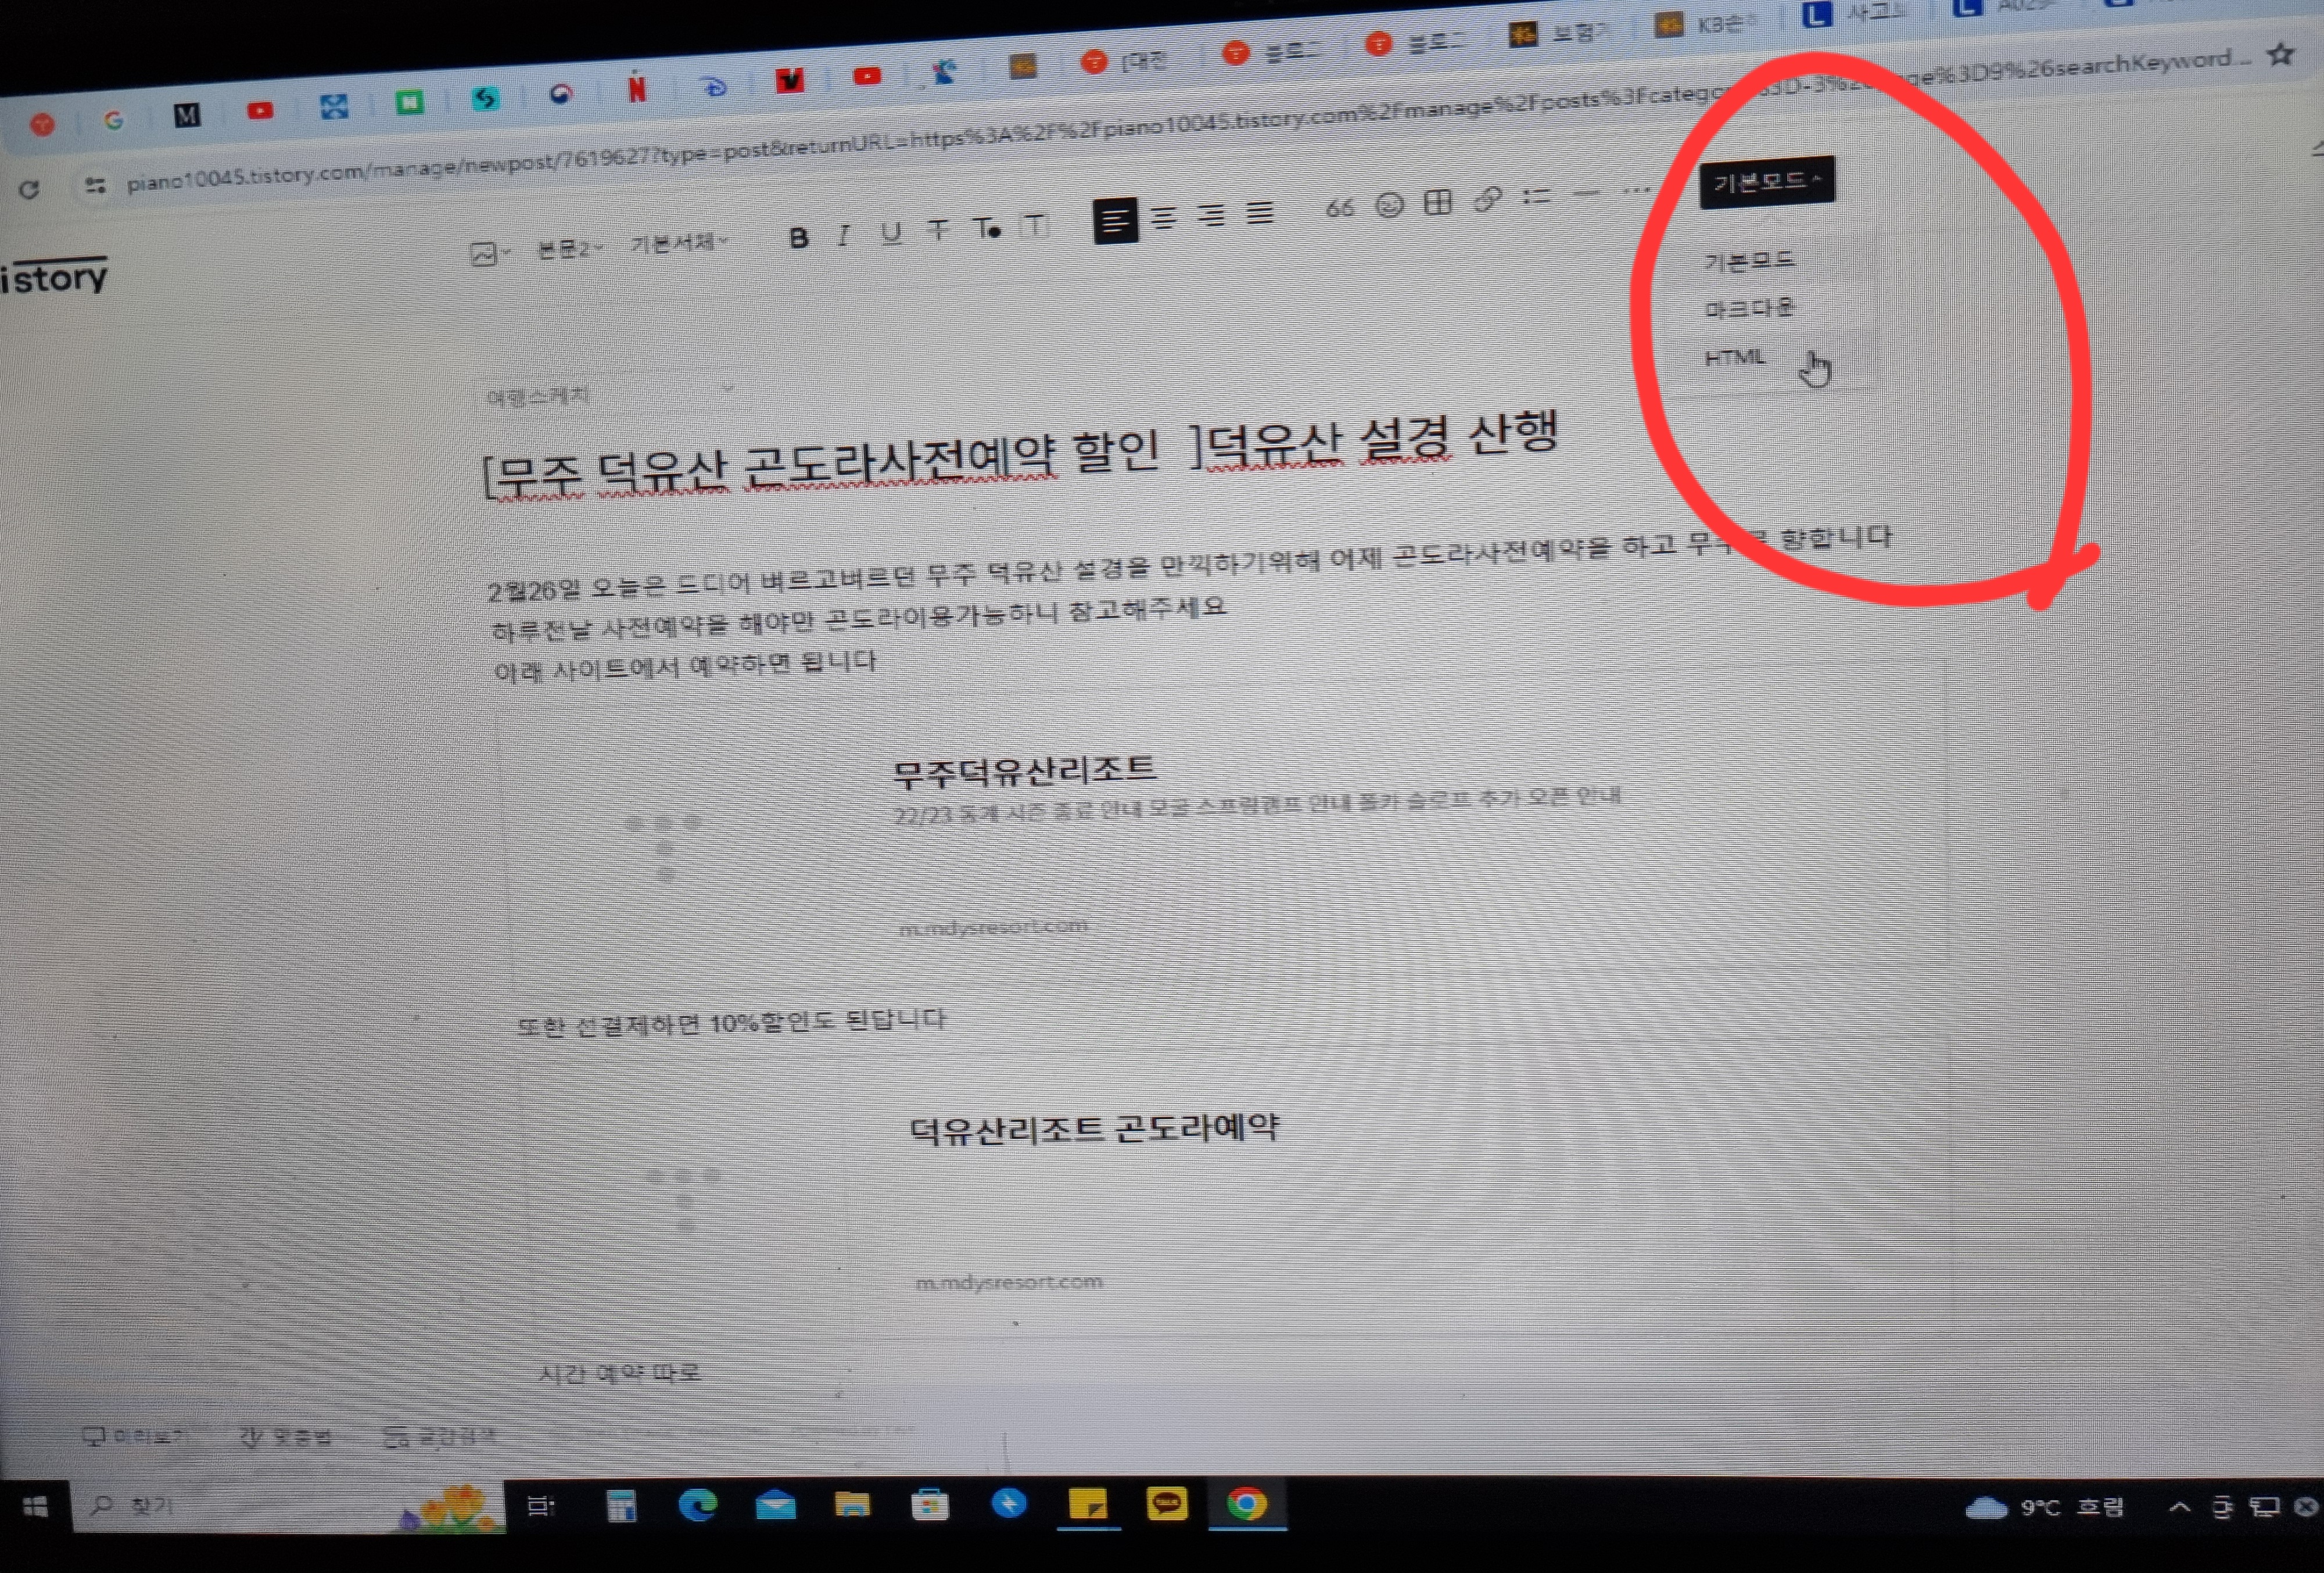Select HTML from the mode menu

point(1735,357)
